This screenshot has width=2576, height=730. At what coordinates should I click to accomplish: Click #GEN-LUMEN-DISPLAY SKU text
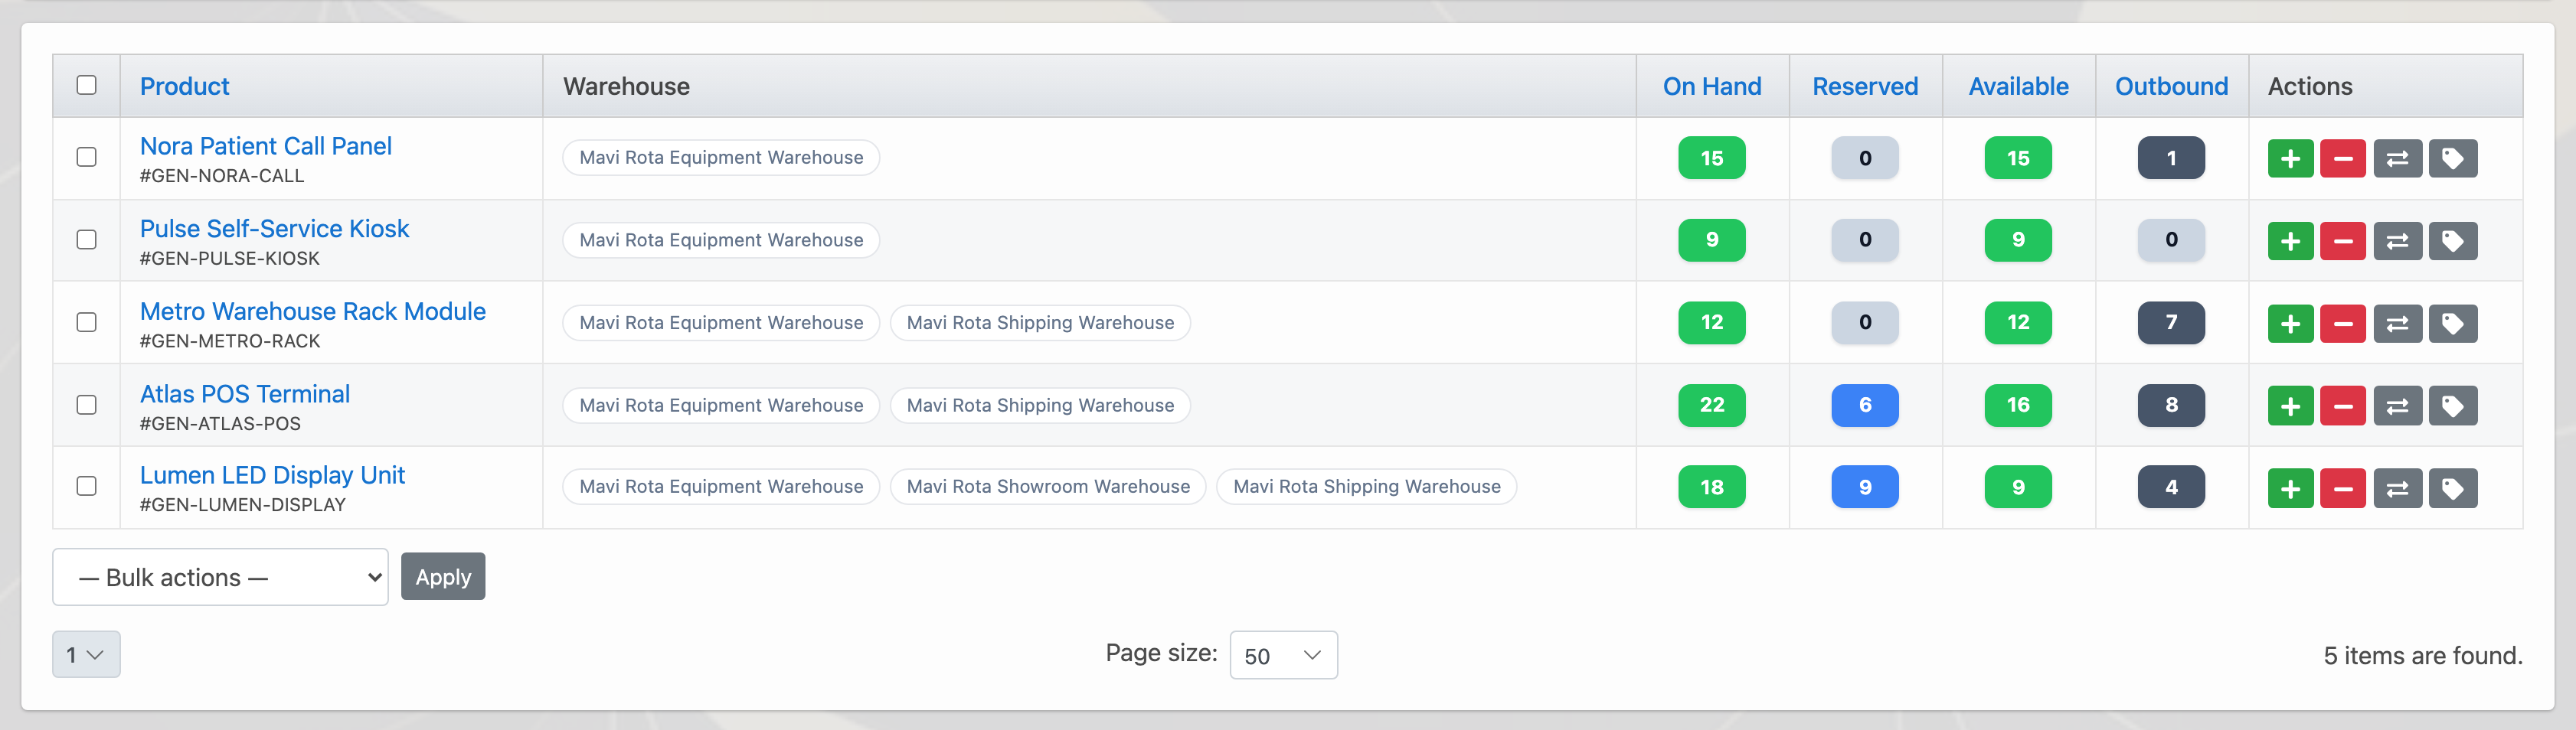243,505
